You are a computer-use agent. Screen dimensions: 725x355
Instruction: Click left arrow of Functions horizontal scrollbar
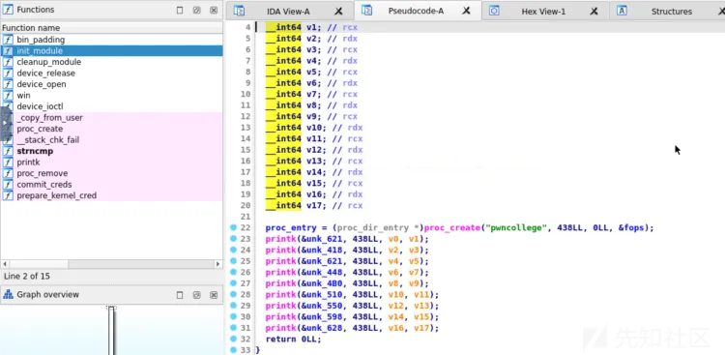coord(5,264)
